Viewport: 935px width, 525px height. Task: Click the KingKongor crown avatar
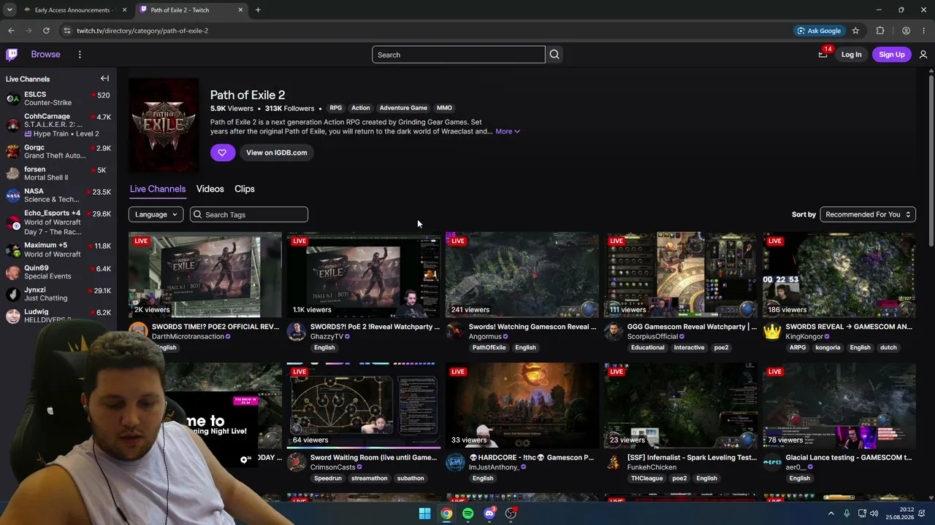[x=771, y=332]
